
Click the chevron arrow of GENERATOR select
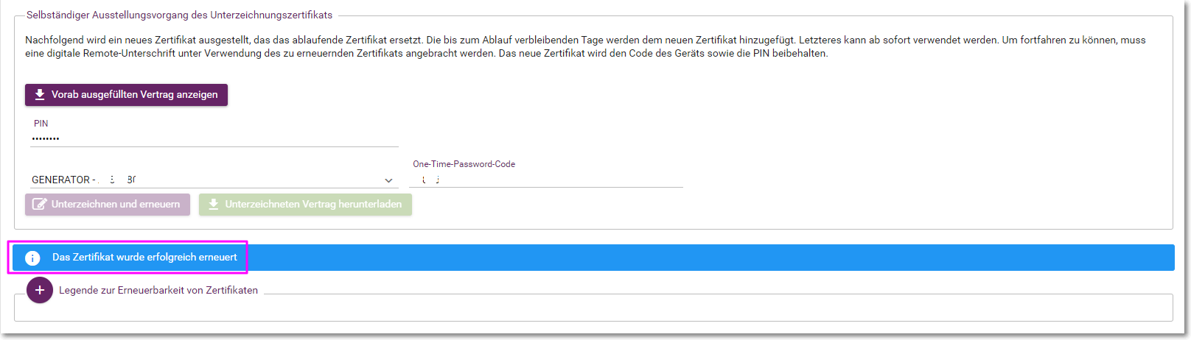point(388,180)
